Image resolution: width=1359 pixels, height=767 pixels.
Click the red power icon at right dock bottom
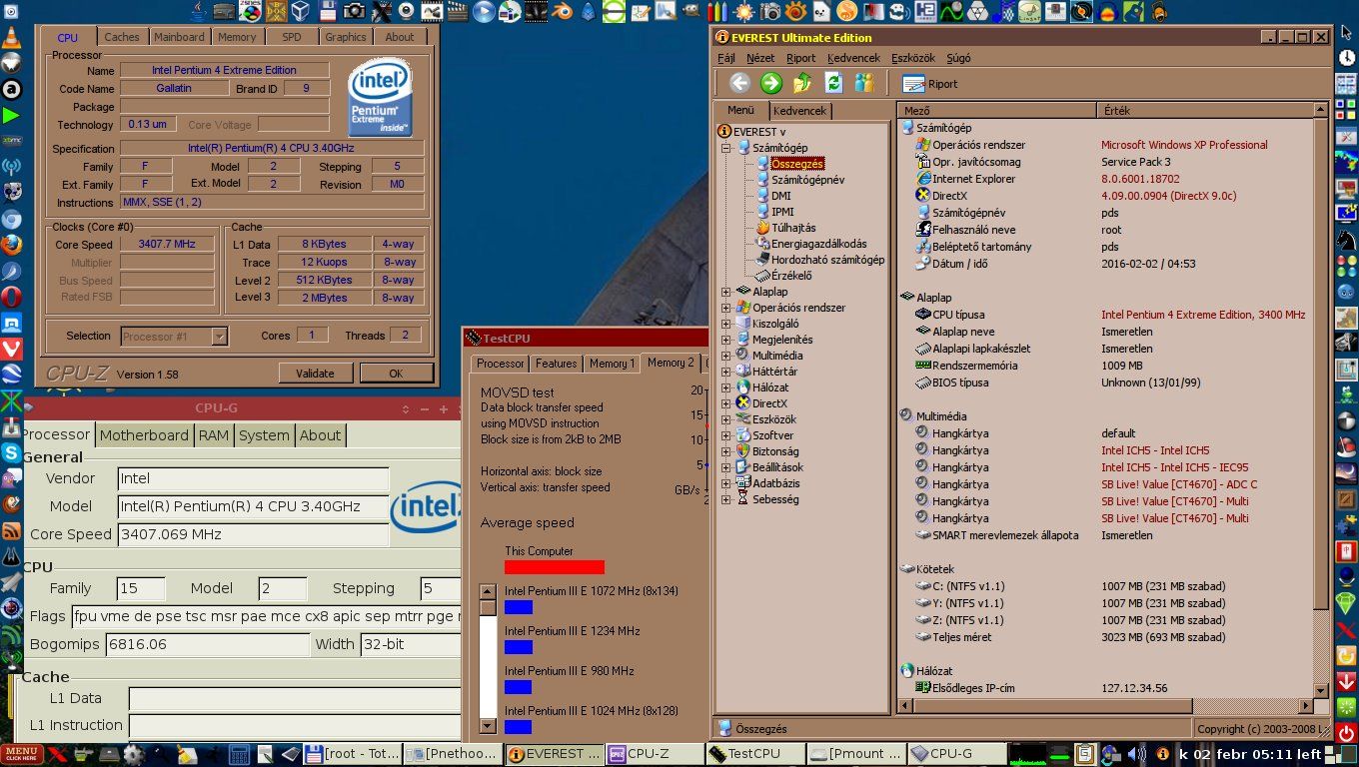pos(1347,734)
